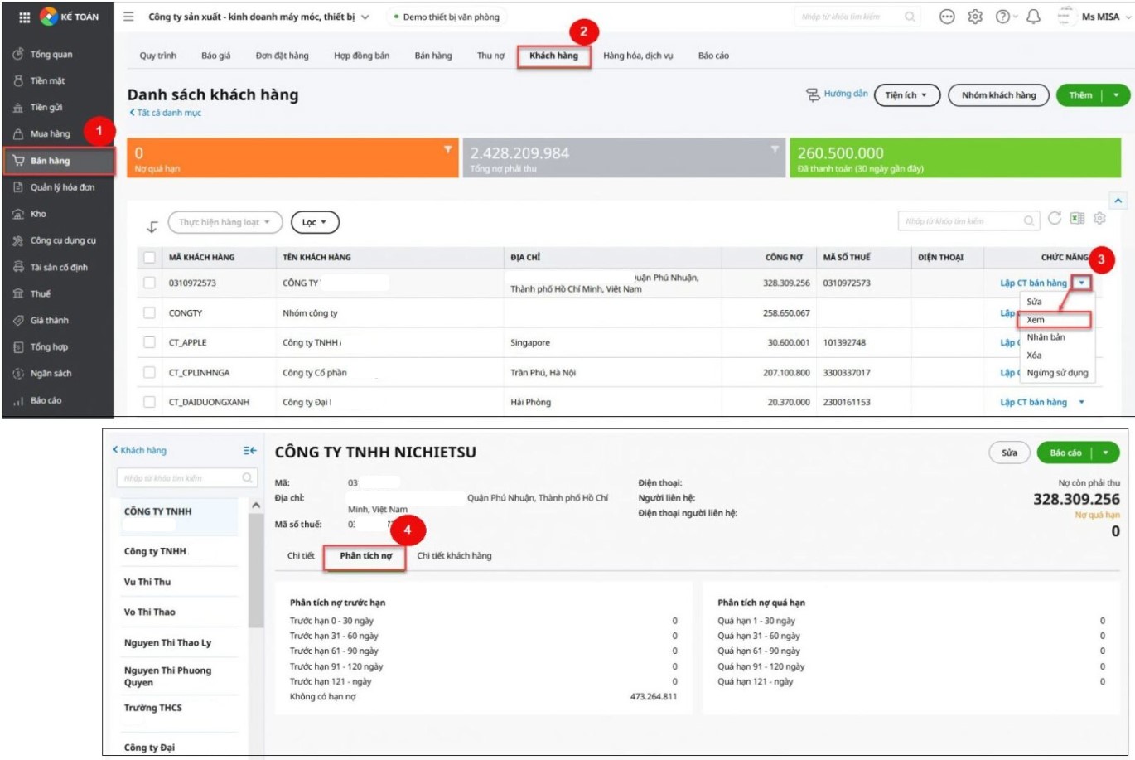Screen dimensions: 1135x760
Task: Open the Lọc filter dropdown
Action: click(x=315, y=222)
